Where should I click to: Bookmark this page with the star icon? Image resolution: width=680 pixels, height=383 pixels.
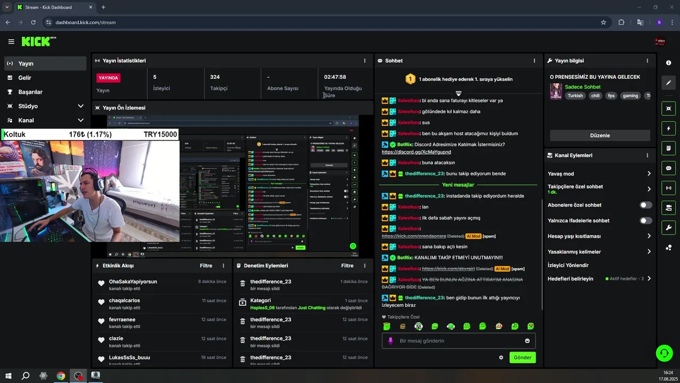[603, 22]
